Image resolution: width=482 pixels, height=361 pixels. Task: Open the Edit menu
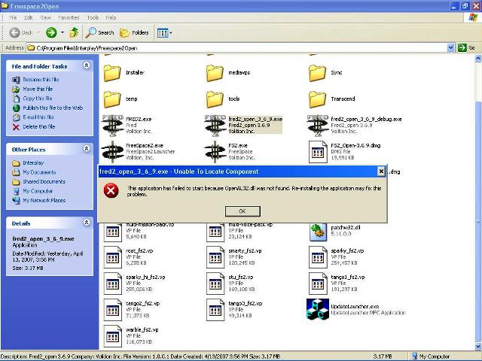(29, 18)
